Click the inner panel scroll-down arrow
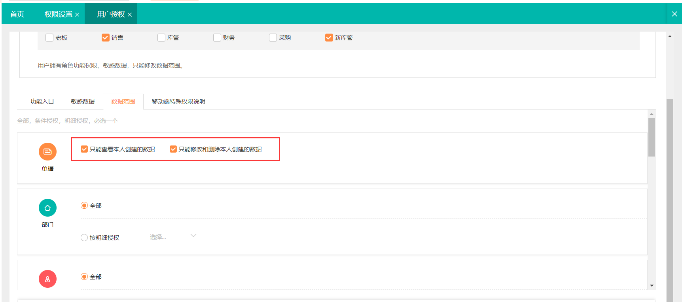Image resolution: width=682 pixels, height=302 pixels. 652,285
